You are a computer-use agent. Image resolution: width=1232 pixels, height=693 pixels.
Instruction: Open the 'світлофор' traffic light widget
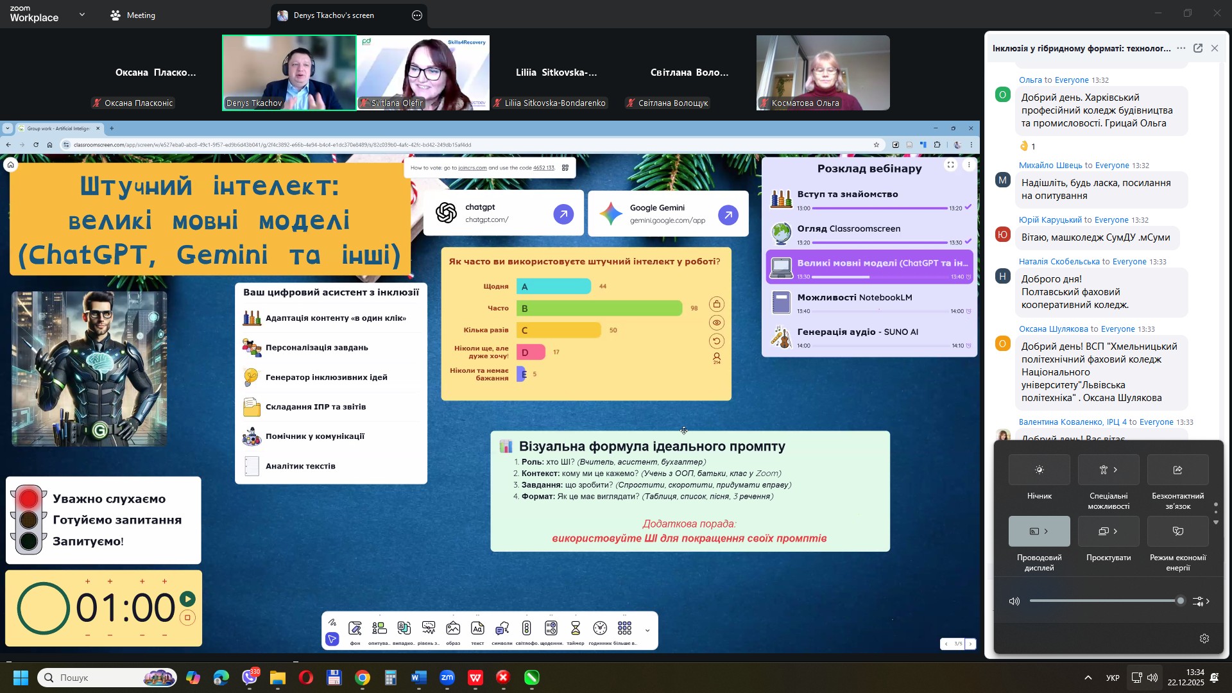click(x=526, y=631)
